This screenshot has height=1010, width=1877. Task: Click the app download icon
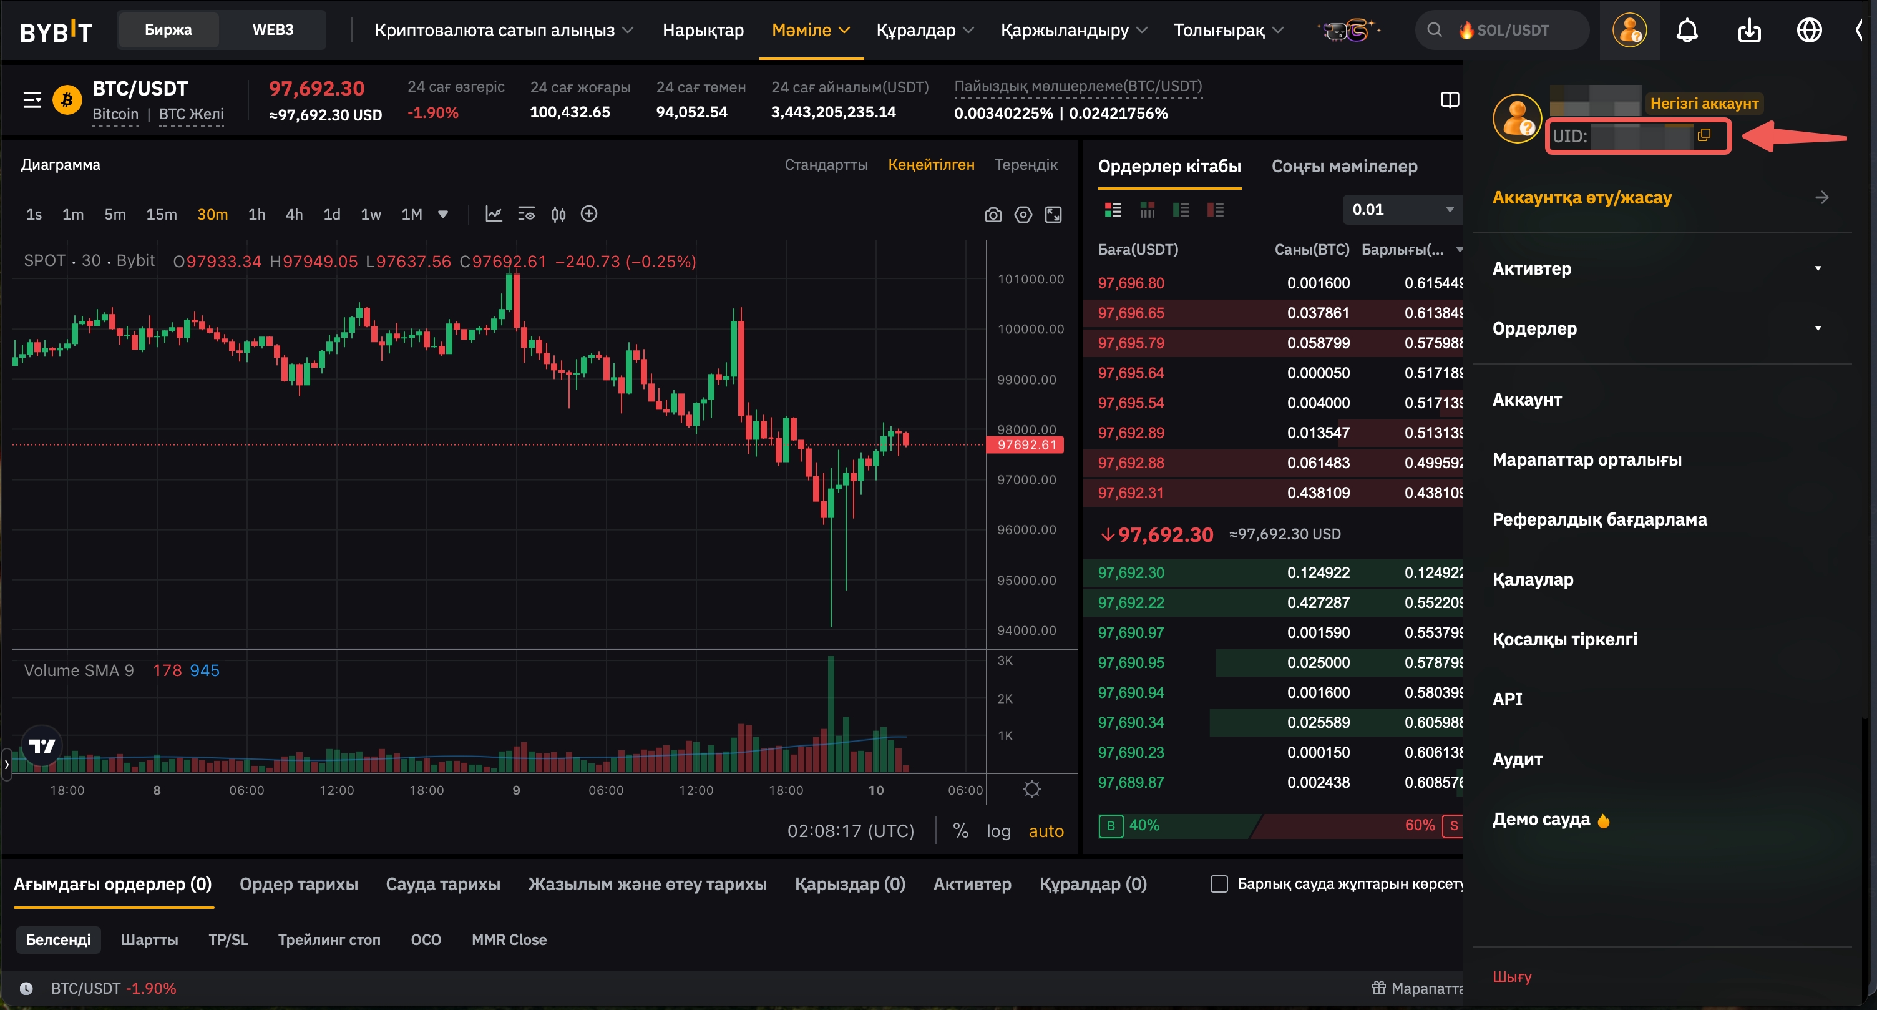pyautogui.click(x=1748, y=31)
